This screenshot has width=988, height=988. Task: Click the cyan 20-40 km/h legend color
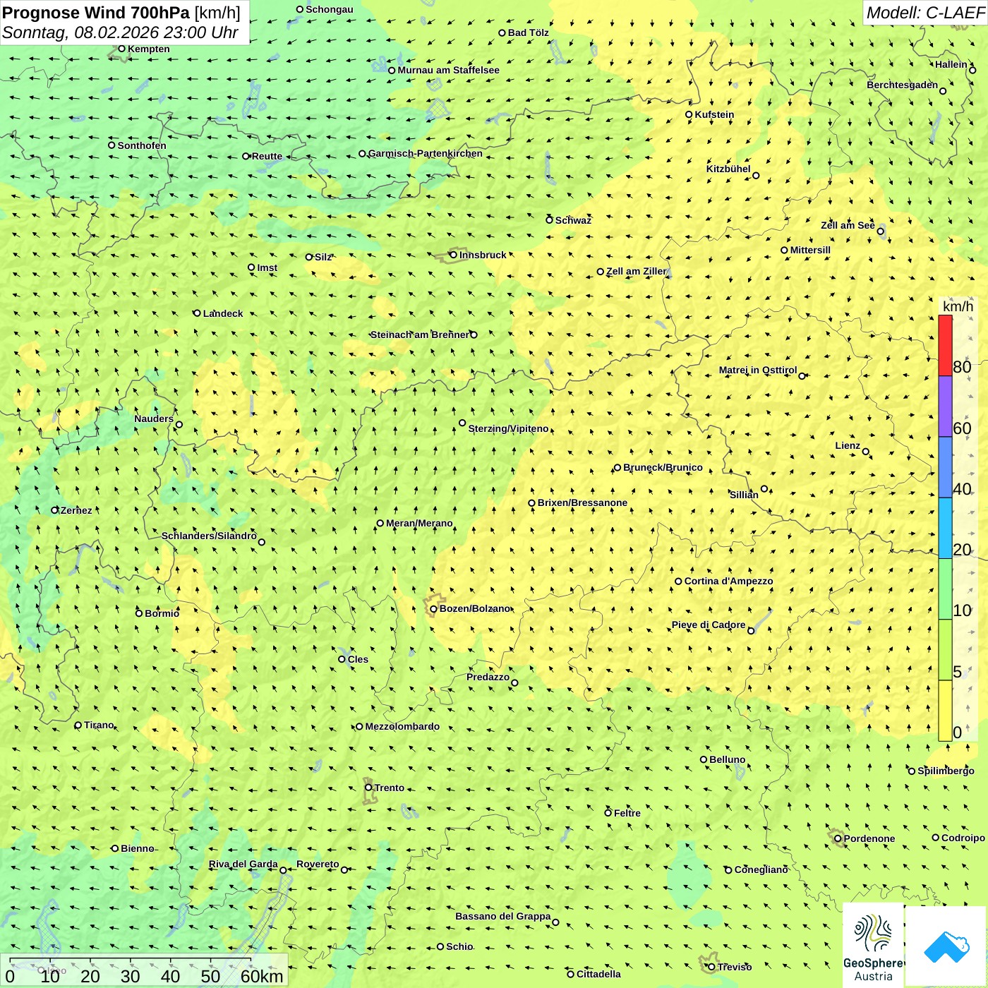tap(945, 529)
